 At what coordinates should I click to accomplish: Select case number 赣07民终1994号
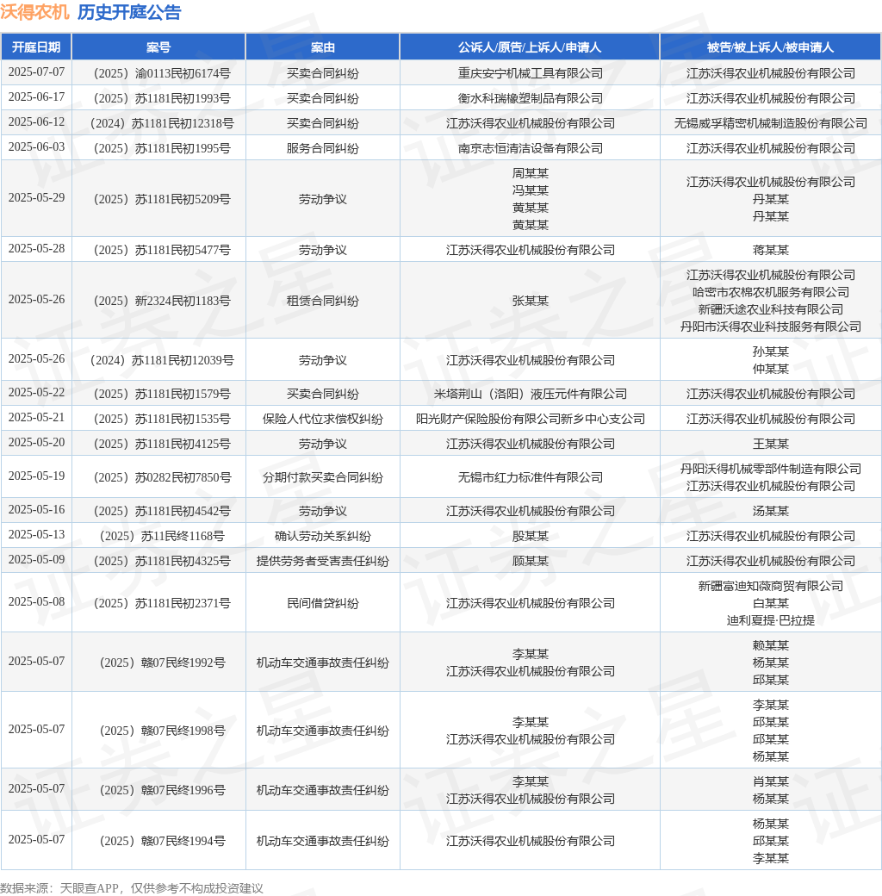[162, 841]
